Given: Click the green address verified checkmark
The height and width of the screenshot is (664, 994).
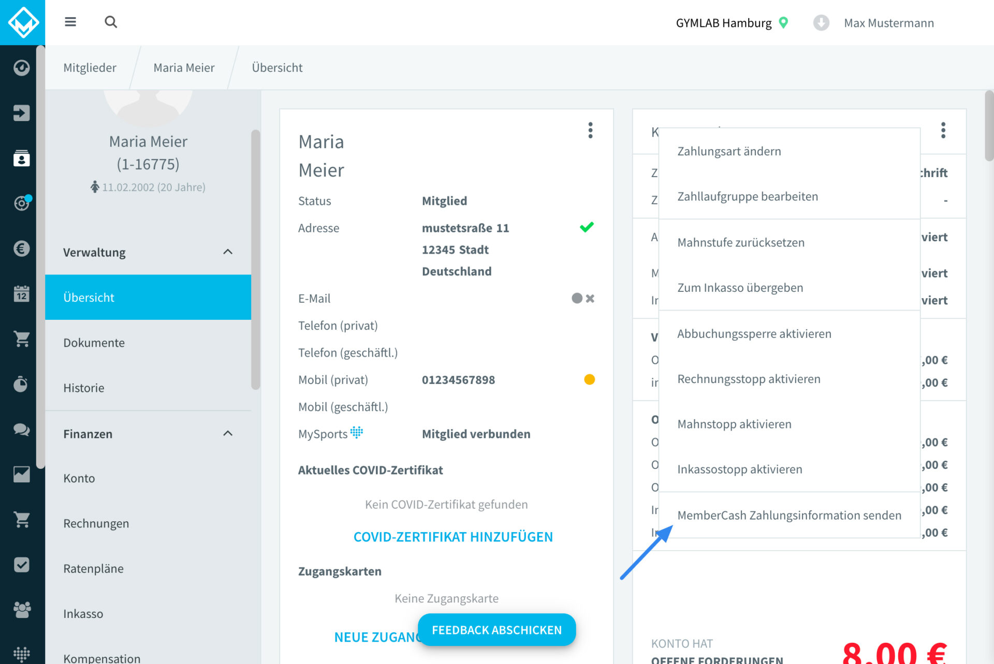Looking at the screenshot, I should [587, 227].
